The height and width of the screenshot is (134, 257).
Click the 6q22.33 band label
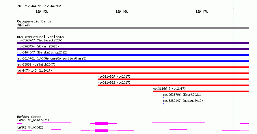(x=23, y=25)
